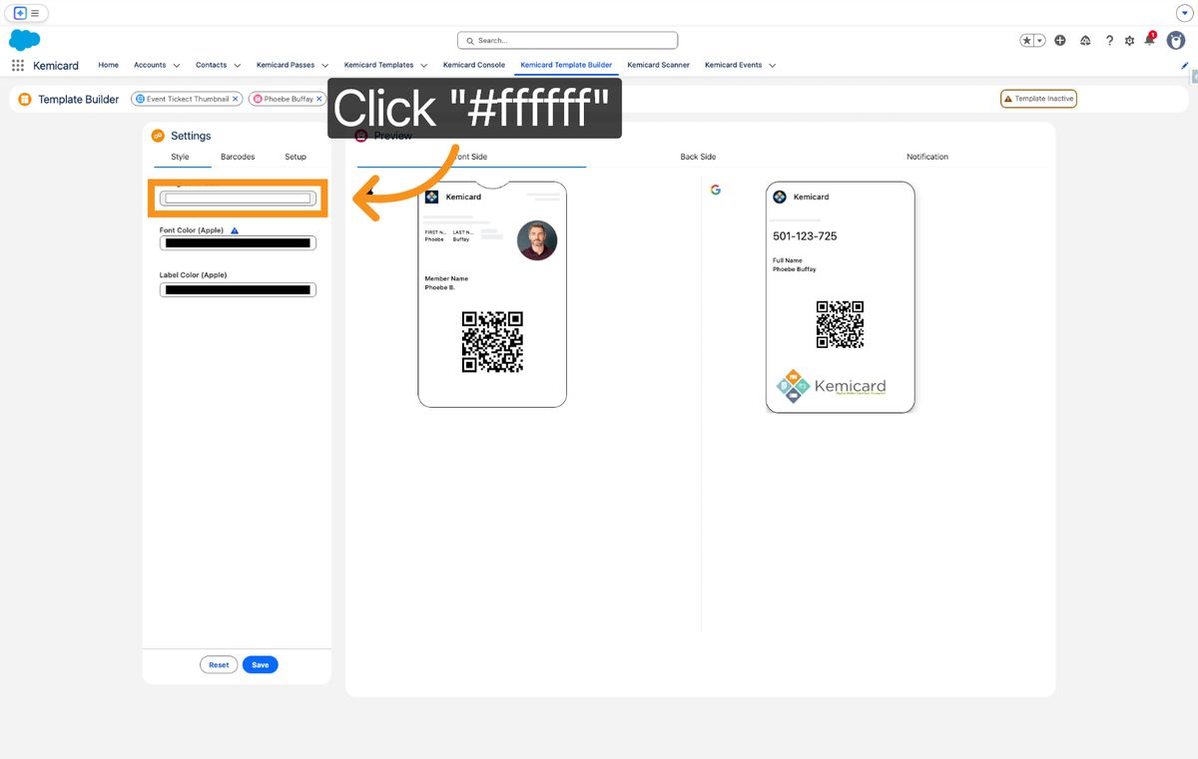Open the user profile avatar
1198x759 pixels.
[1176, 40]
